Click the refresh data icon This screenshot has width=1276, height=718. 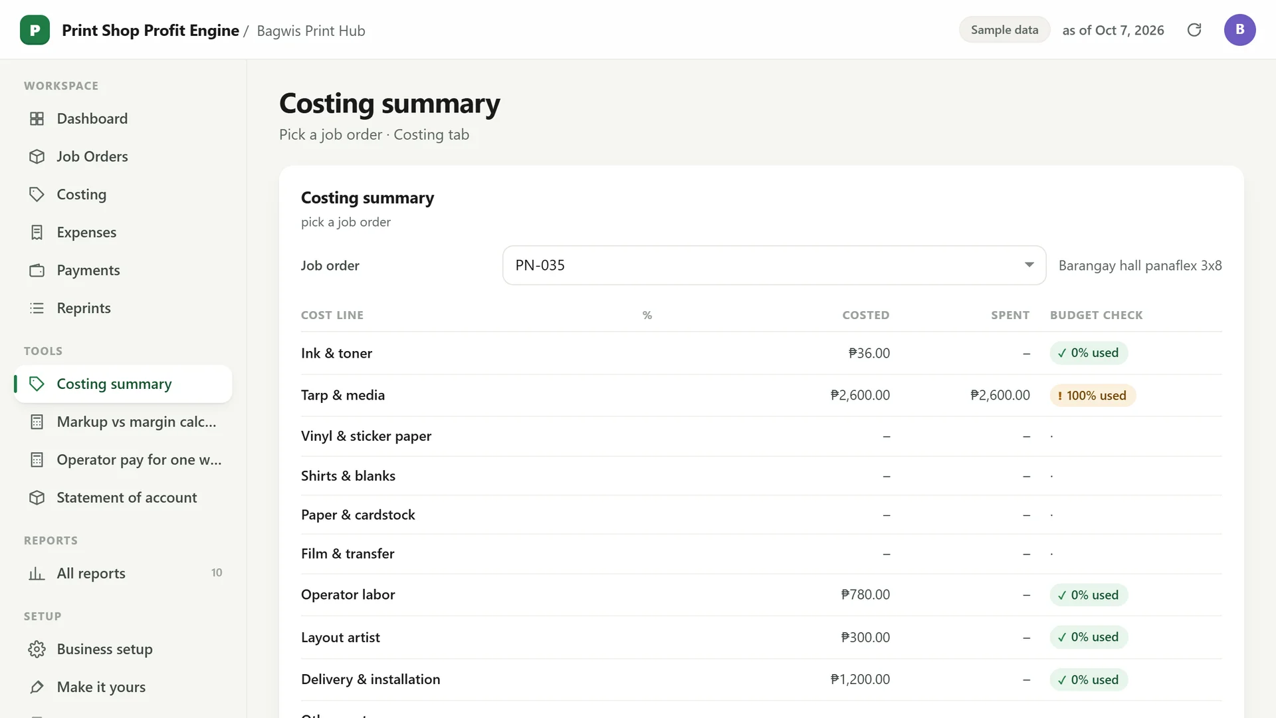point(1194,30)
